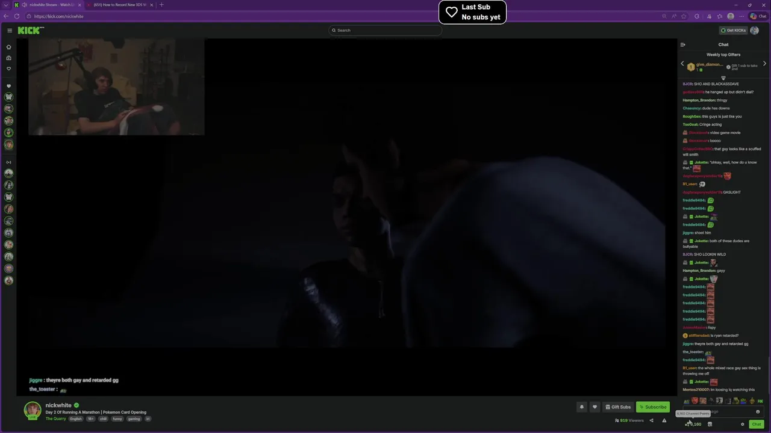The image size is (771, 433).
Task: Expand the sidebar Recommended section toggle
Action: [8, 162]
